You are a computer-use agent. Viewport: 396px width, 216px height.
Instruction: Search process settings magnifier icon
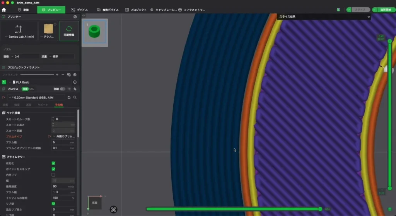point(75,97)
